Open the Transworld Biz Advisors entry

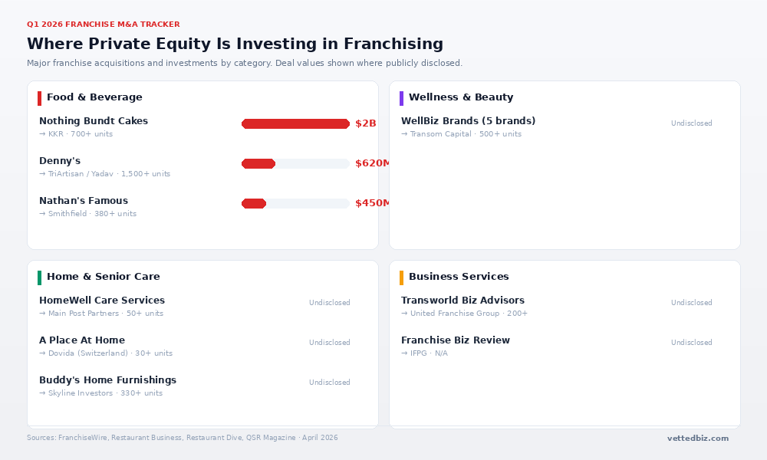point(463,300)
